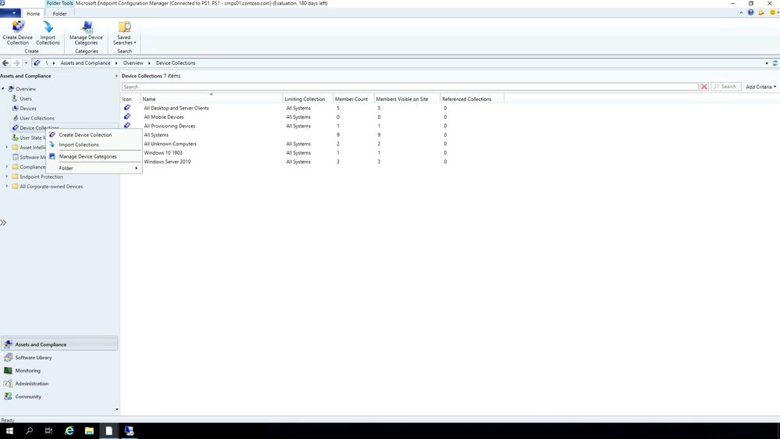Open address bar history dropdown arrow
This screenshot has height=439, width=780.
coord(767,63)
